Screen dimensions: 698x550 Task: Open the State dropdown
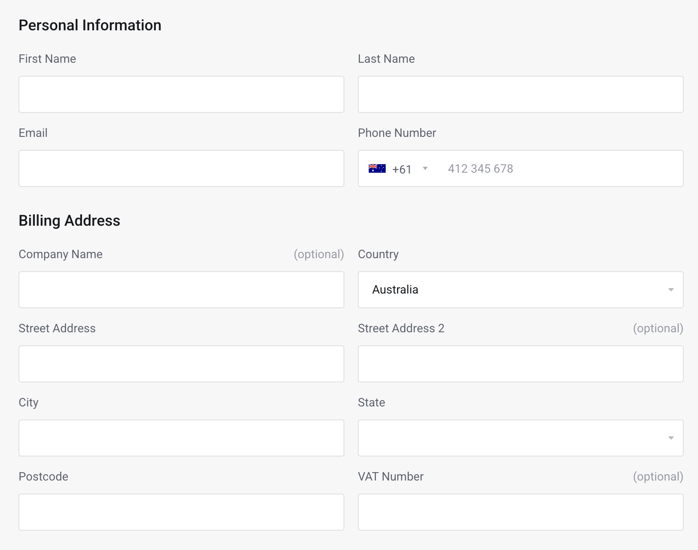[x=520, y=438]
